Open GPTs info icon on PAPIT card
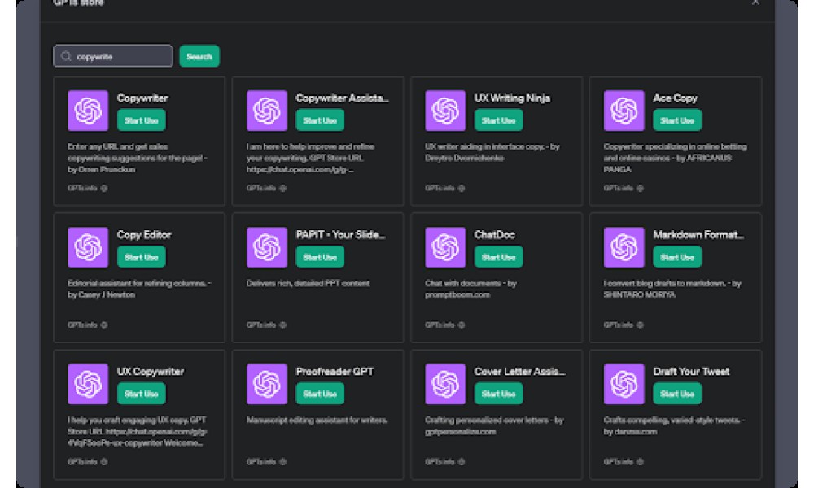The width and height of the screenshot is (814, 488). coord(282,325)
